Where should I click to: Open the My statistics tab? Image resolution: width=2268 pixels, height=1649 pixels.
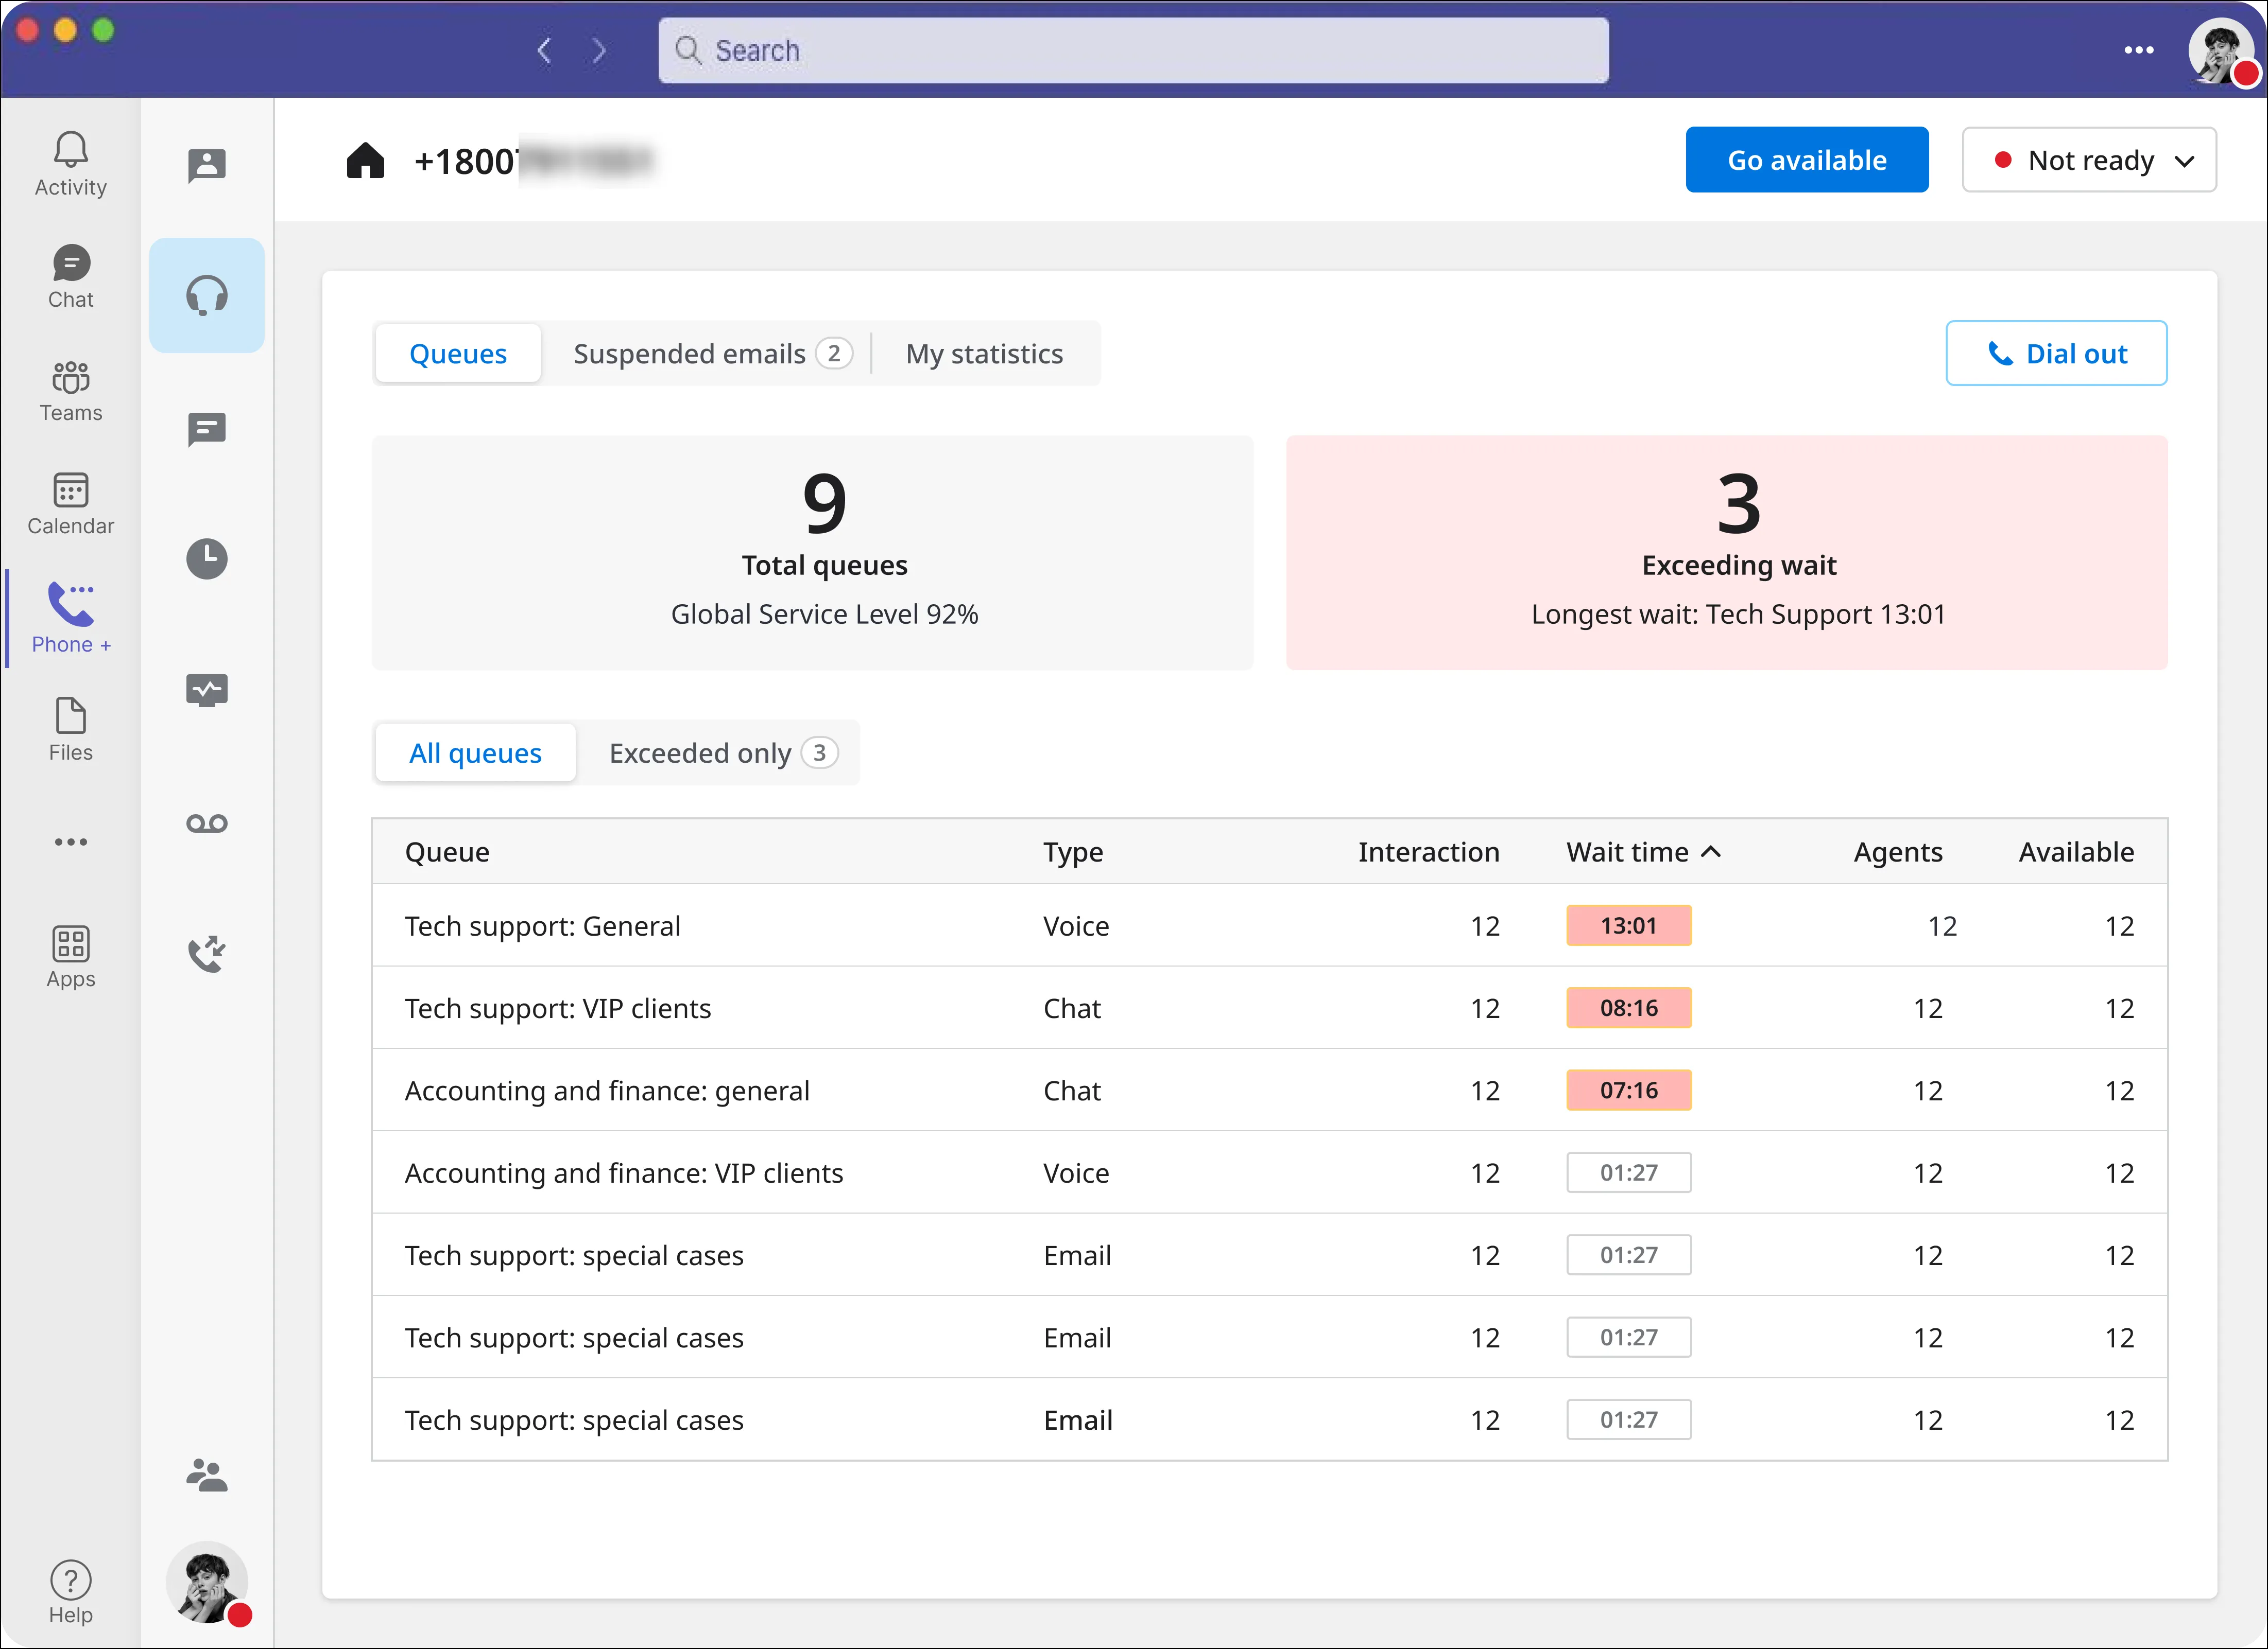pyautogui.click(x=984, y=354)
